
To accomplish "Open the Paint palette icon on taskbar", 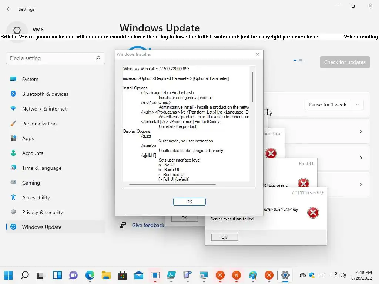I will tap(252, 275).
